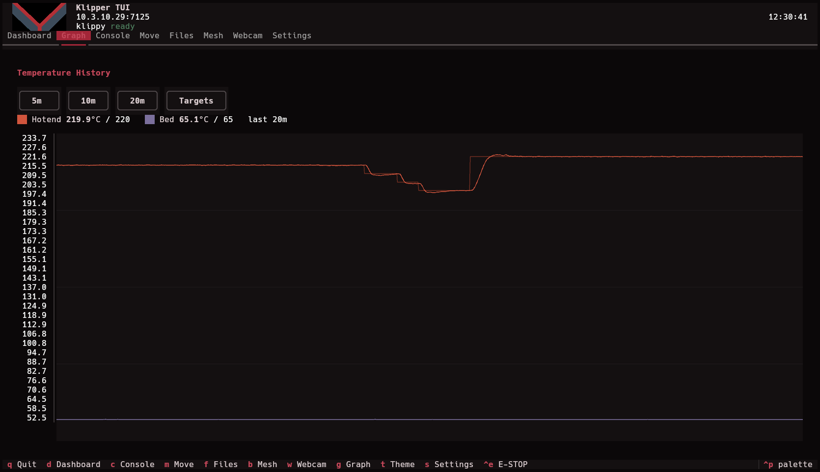Click Mesh shortcut in the footer
Image resolution: width=820 pixels, height=472 pixels.
[x=263, y=465]
